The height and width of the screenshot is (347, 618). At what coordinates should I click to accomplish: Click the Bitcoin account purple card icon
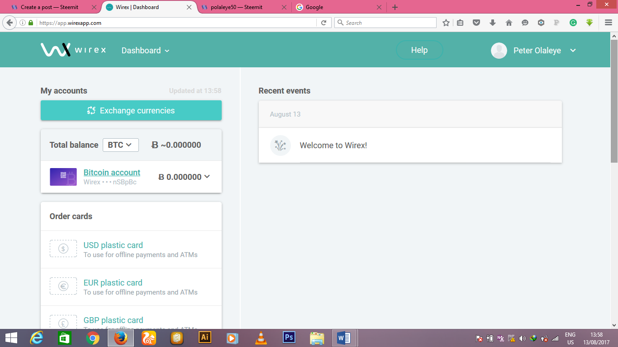(x=63, y=177)
